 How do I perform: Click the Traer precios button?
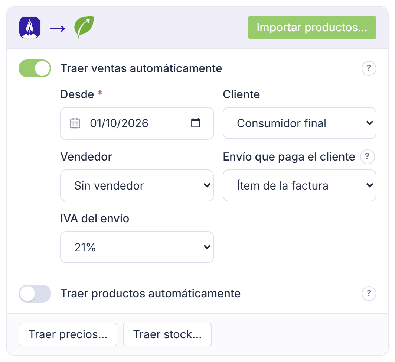[68, 334]
